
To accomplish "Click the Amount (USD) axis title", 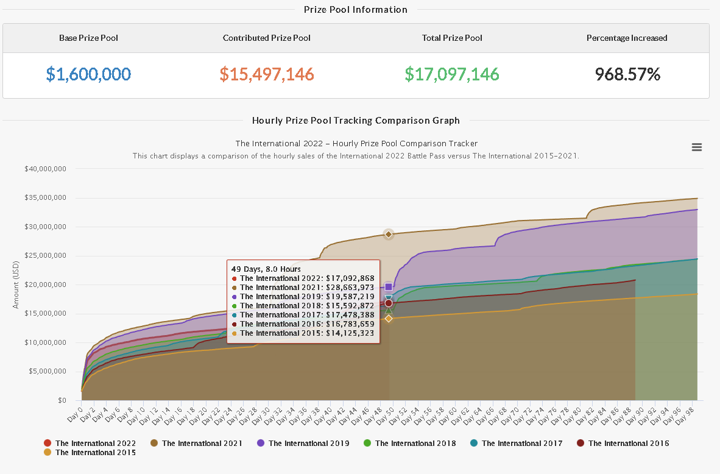I will 16,285.
